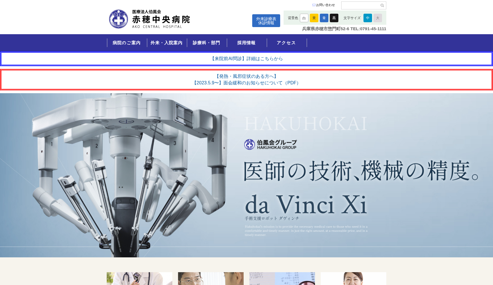Viewport: 493px width, 285px height.
Task: Click the Ako Central Hospital logo emblem
Action: tap(118, 19)
